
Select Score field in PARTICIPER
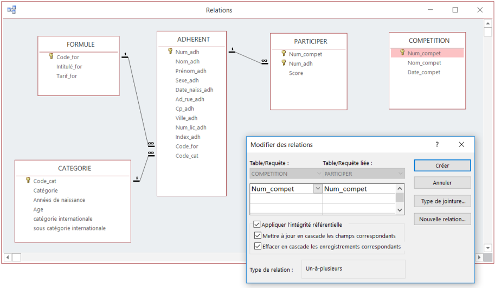click(x=296, y=73)
